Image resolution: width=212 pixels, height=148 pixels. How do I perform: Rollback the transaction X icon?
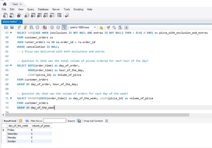pos(58,27)
